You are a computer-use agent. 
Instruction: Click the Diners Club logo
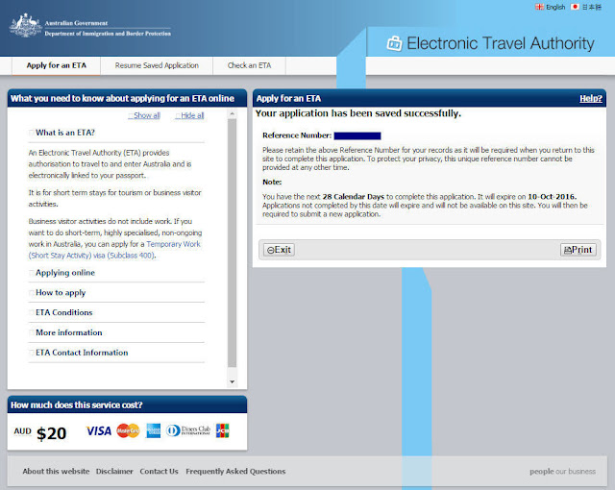tap(188, 430)
